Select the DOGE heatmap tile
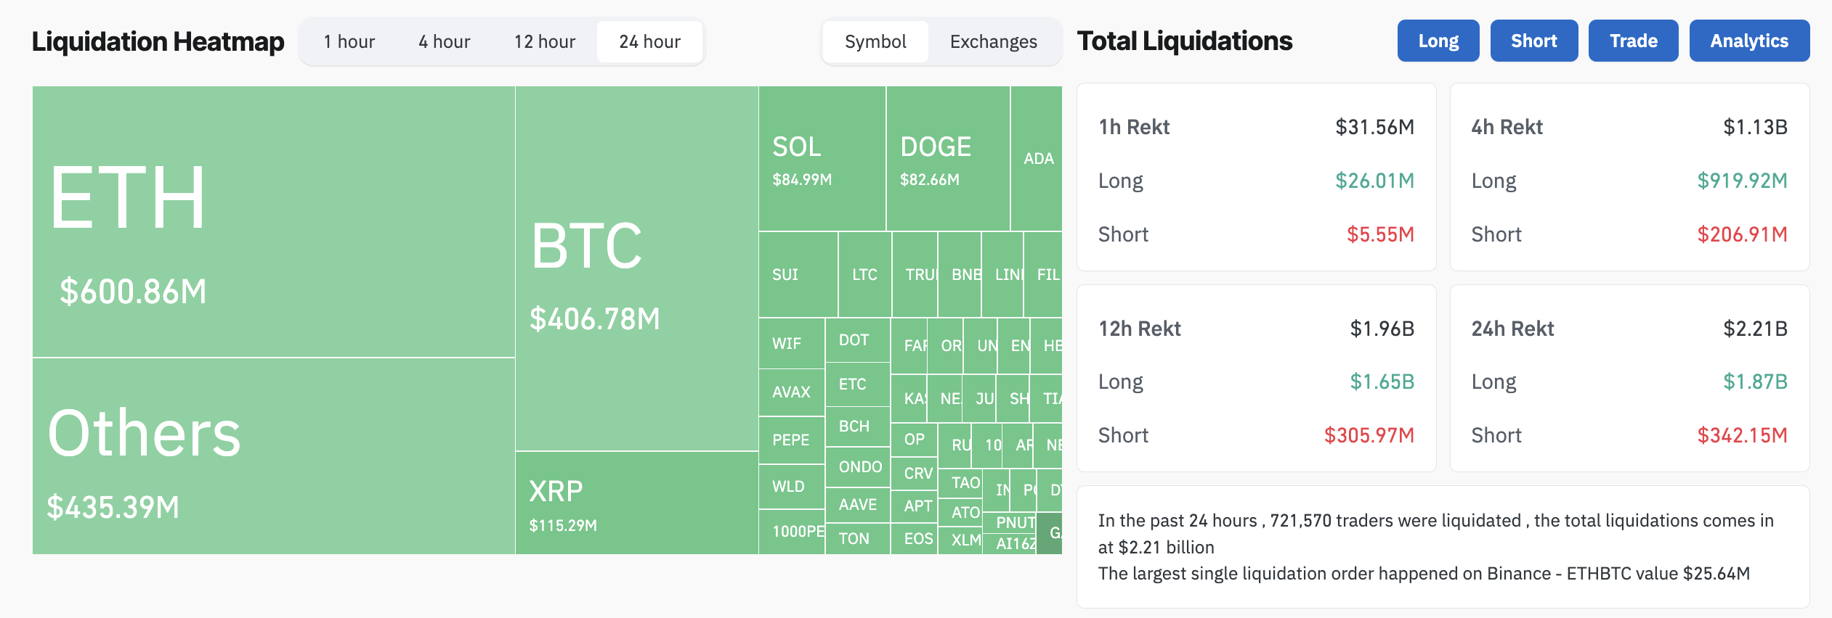The height and width of the screenshot is (618, 1832). (947, 159)
